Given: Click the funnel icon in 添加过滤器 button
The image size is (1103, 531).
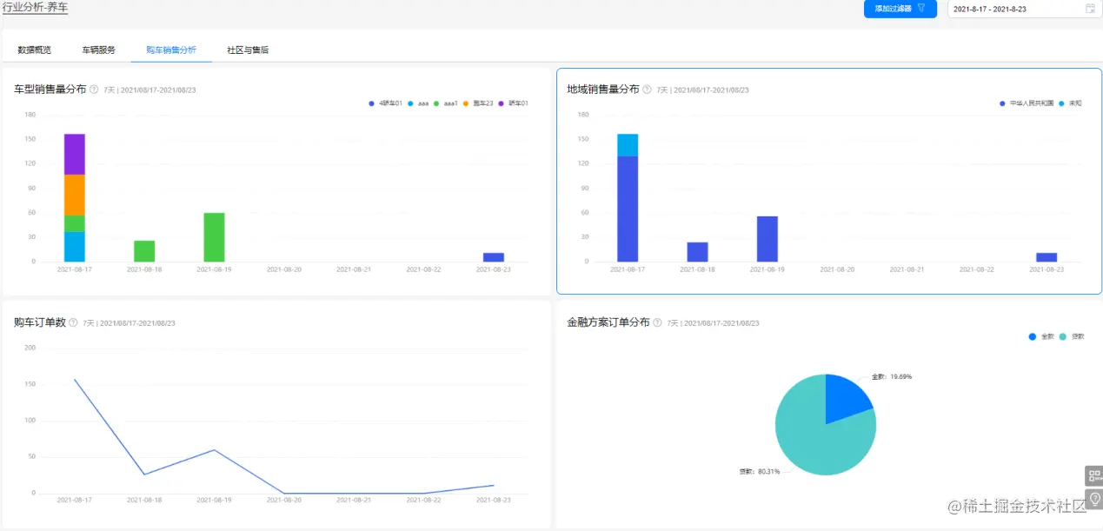Looking at the screenshot, I should [x=921, y=8].
